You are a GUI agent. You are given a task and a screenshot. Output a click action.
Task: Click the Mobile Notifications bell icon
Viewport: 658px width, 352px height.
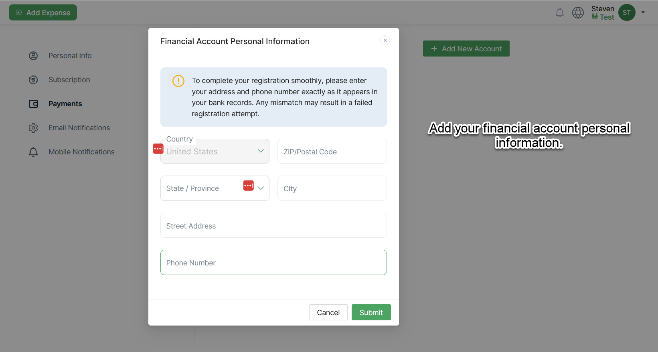click(x=33, y=152)
